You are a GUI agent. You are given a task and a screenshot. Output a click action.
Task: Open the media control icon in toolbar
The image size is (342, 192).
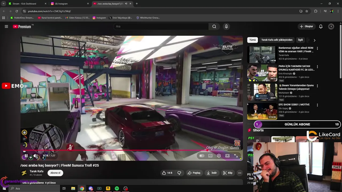tap(325, 11)
